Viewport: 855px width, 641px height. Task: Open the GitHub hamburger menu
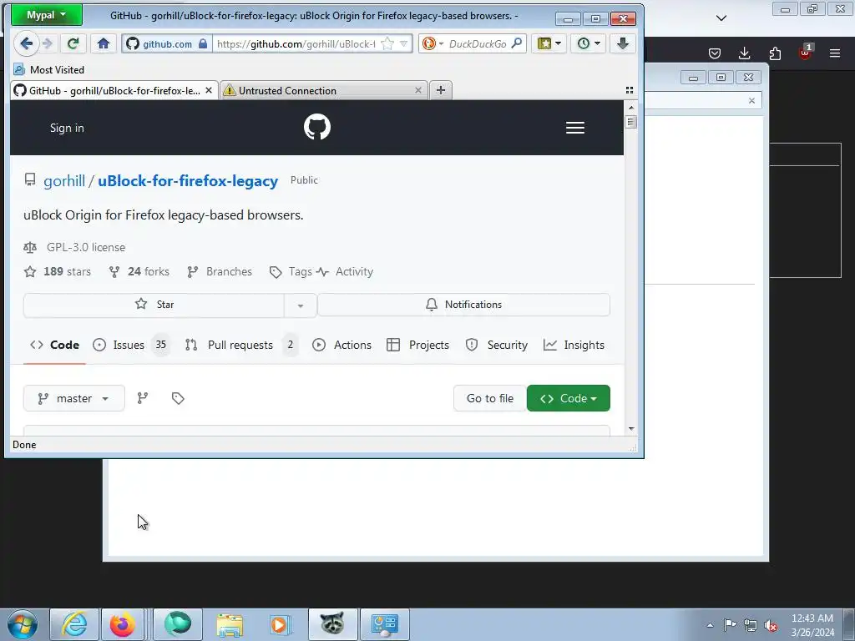(x=574, y=128)
